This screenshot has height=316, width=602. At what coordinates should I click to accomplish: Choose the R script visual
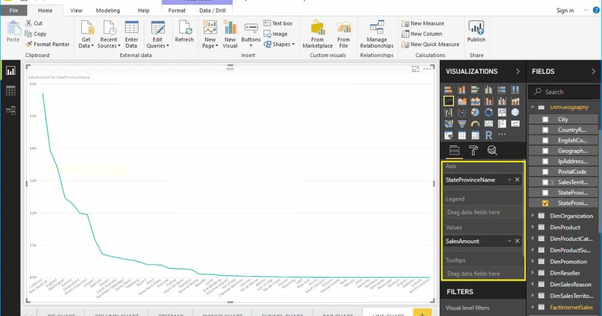click(489, 134)
